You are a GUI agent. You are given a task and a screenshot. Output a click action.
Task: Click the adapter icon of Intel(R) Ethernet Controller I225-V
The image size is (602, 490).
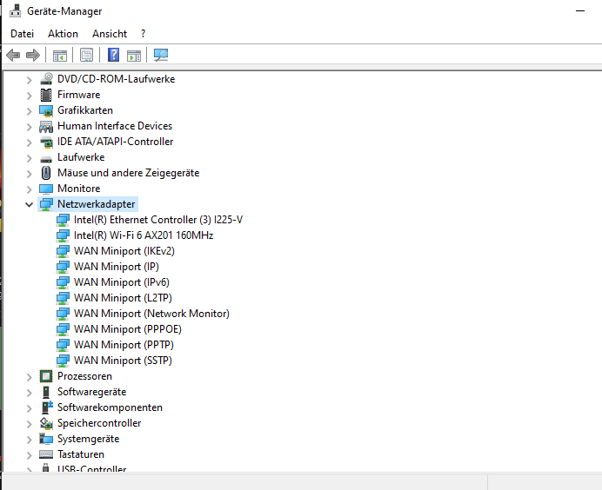[63, 220]
